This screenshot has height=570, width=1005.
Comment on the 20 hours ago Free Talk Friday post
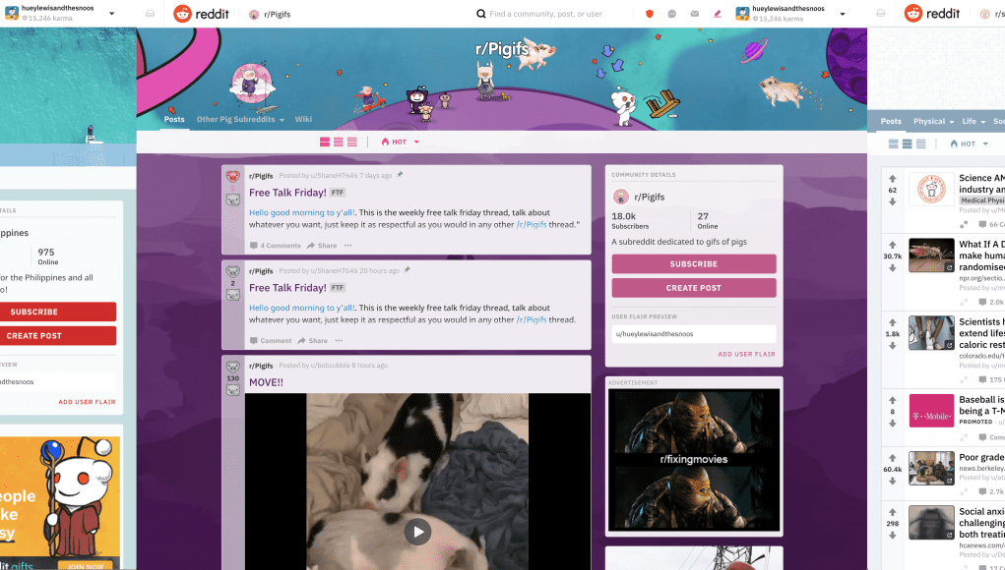click(271, 341)
